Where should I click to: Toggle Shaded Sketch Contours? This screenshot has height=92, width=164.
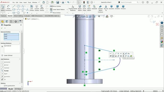click(x=100, y=9)
